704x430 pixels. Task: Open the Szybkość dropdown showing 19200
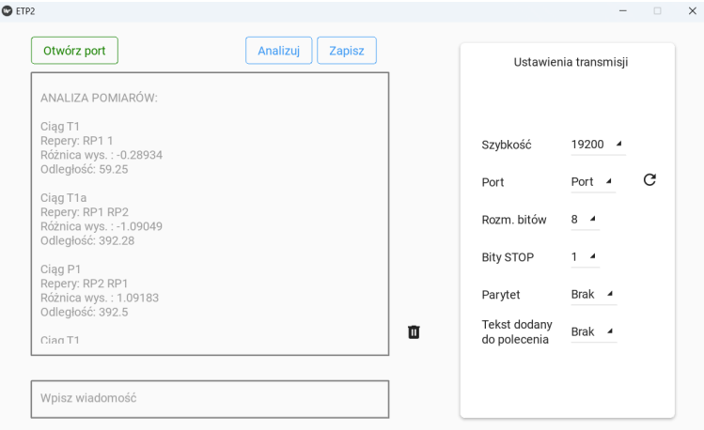[597, 145]
